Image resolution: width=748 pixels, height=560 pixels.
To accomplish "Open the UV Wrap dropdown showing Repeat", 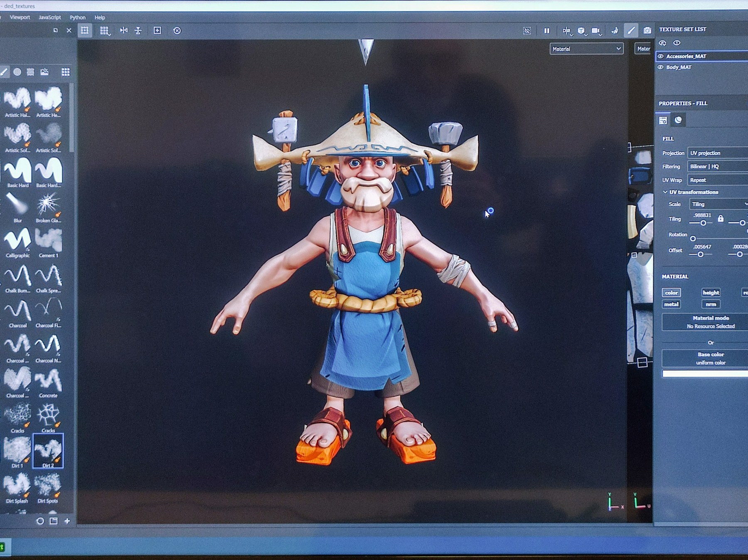I will coord(718,180).
